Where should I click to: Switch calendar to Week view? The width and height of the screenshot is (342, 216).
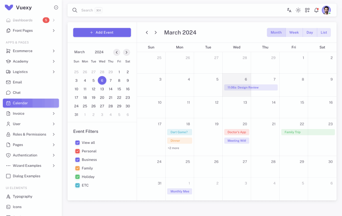point(294,32)
